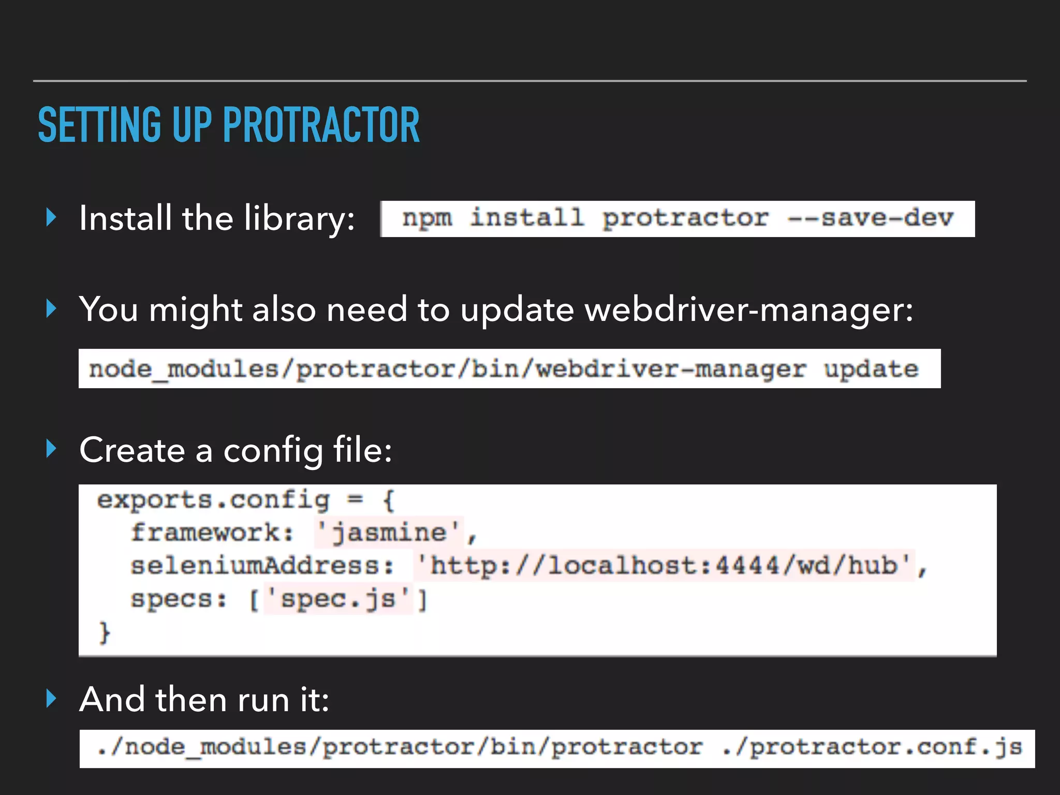Image resolution: width=1060 pixels, height=795 pixels.
Task: Click the 'spec.js' string in specs array
Action: point(338,599)
